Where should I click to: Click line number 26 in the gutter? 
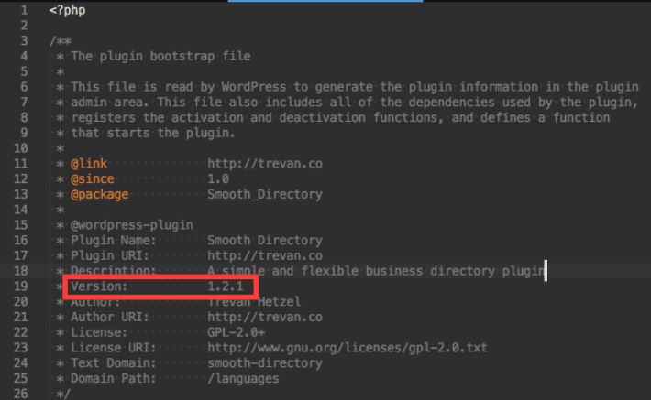[21, 394]
